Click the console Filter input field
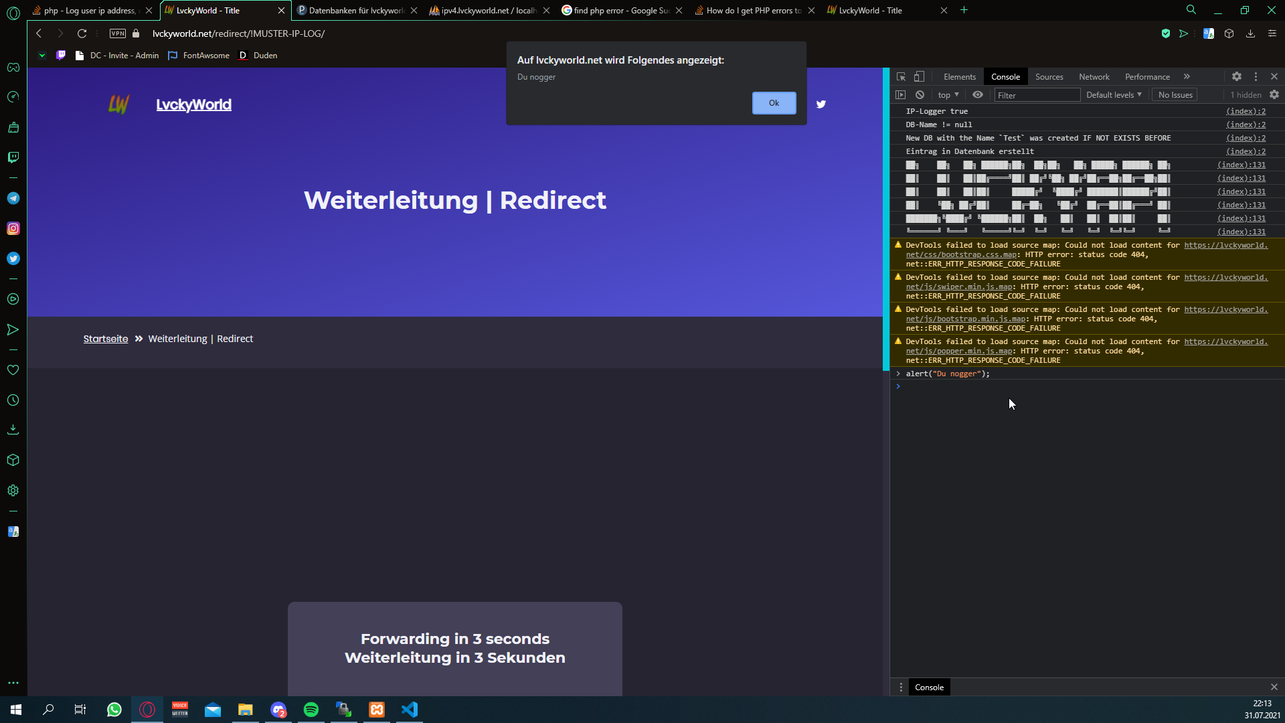Screen dimensions: 1285x723 [x=1037, y=95]
